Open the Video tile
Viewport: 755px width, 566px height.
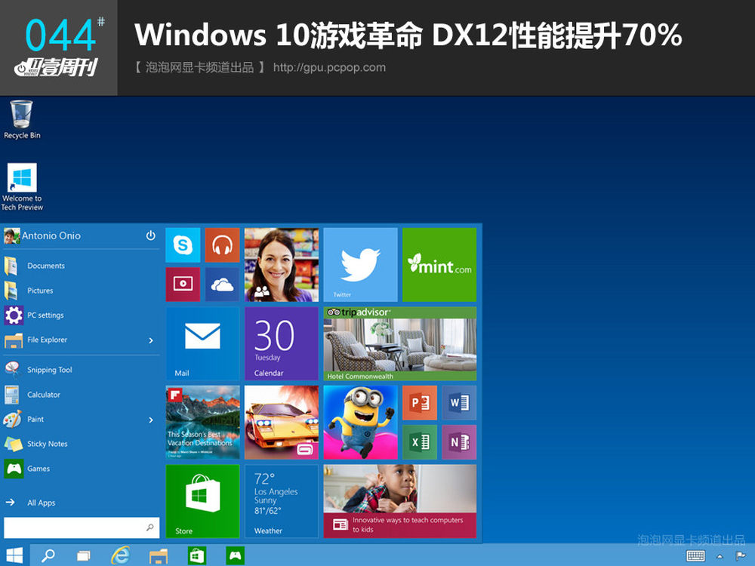coord(183,285)
